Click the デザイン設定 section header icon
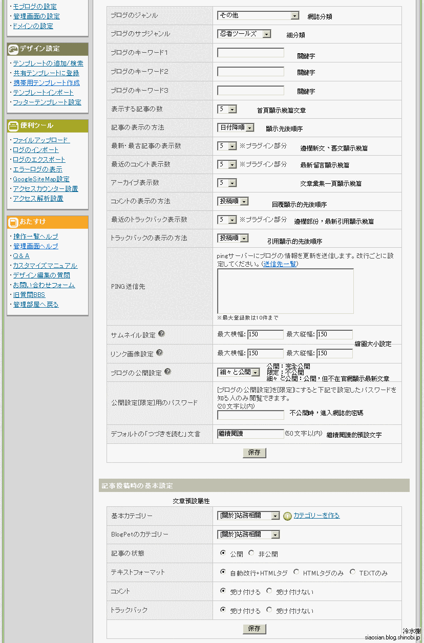This screenshot has height=643, width=424. click(13, 49)
